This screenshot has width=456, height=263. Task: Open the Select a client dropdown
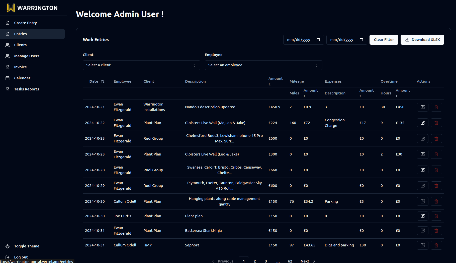141,65
